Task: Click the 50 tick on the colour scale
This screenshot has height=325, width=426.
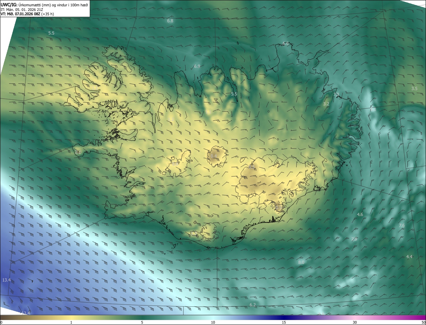Action: click(x=424, y=323)
